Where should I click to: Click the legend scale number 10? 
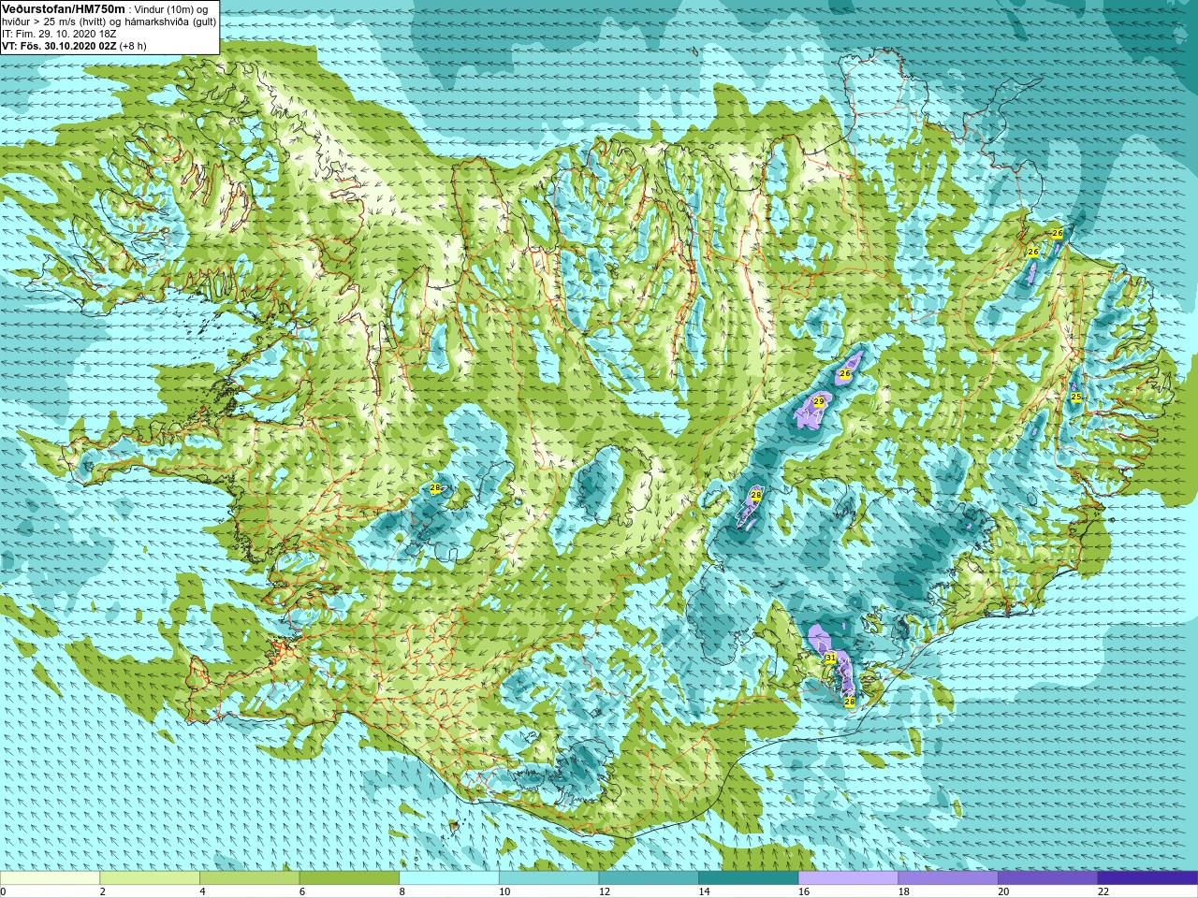click(x=504, y=892)
